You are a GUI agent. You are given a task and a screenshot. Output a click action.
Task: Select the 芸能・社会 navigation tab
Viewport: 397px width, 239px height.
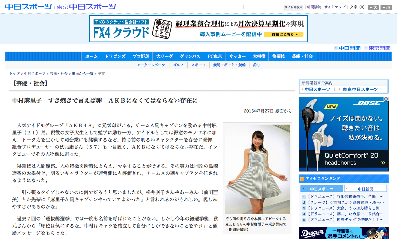[x=302, y=56]
